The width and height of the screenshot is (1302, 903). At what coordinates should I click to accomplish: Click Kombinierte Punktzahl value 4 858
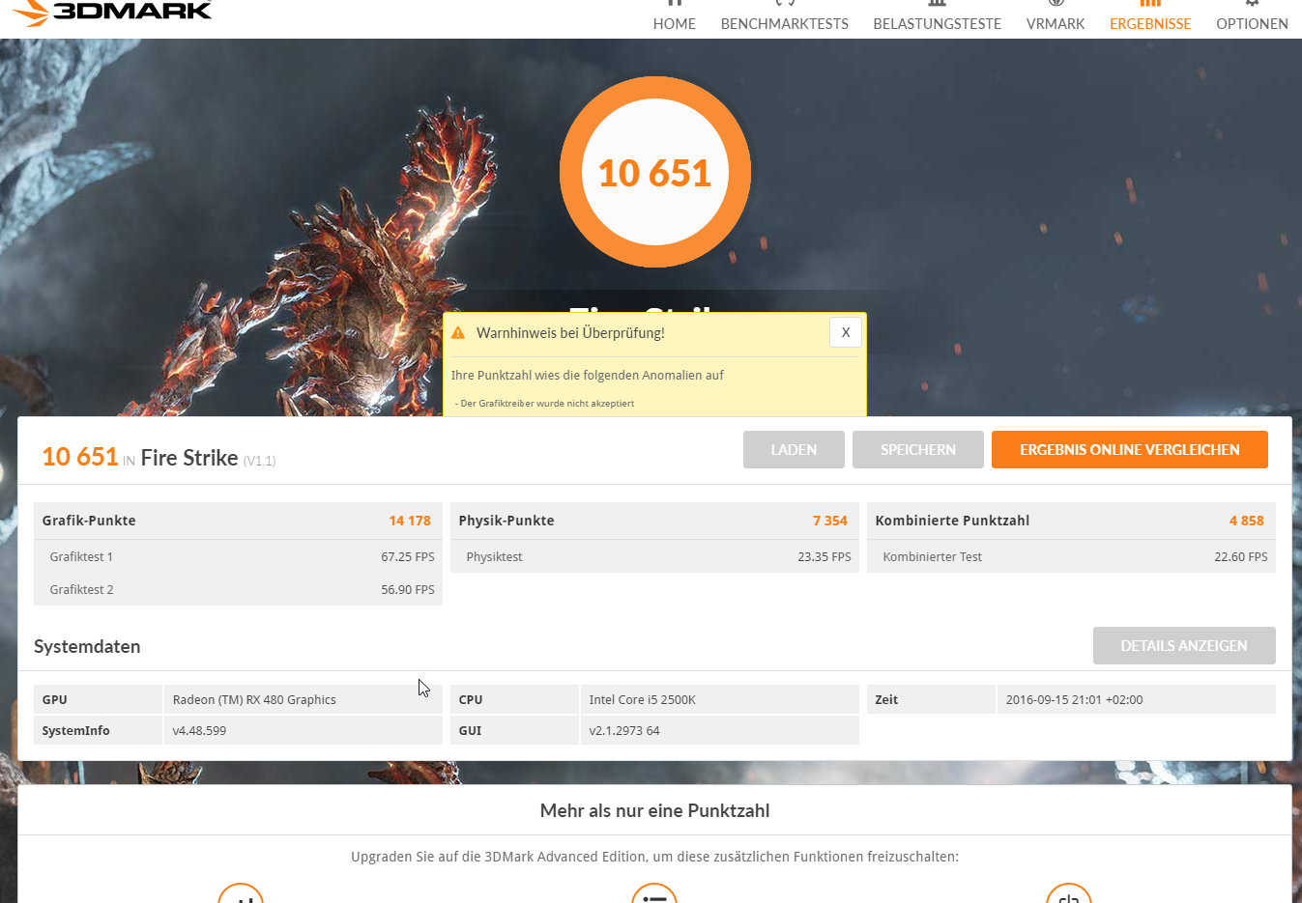[x=1247, y=521]
